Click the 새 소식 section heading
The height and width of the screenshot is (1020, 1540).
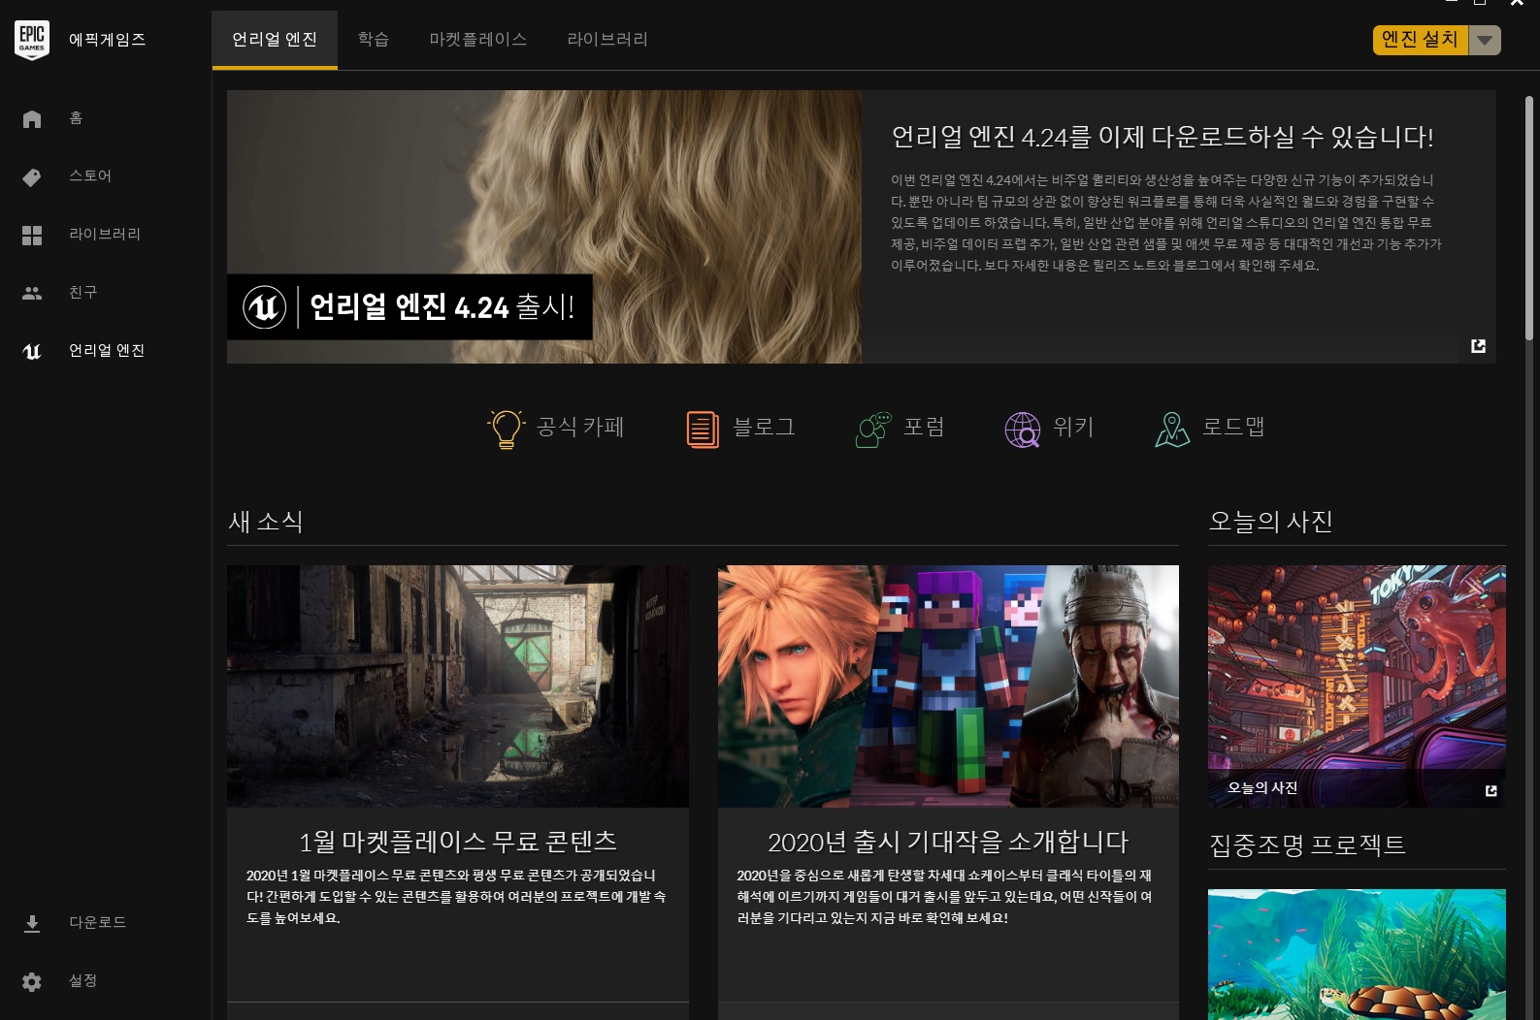pos(266,522)
